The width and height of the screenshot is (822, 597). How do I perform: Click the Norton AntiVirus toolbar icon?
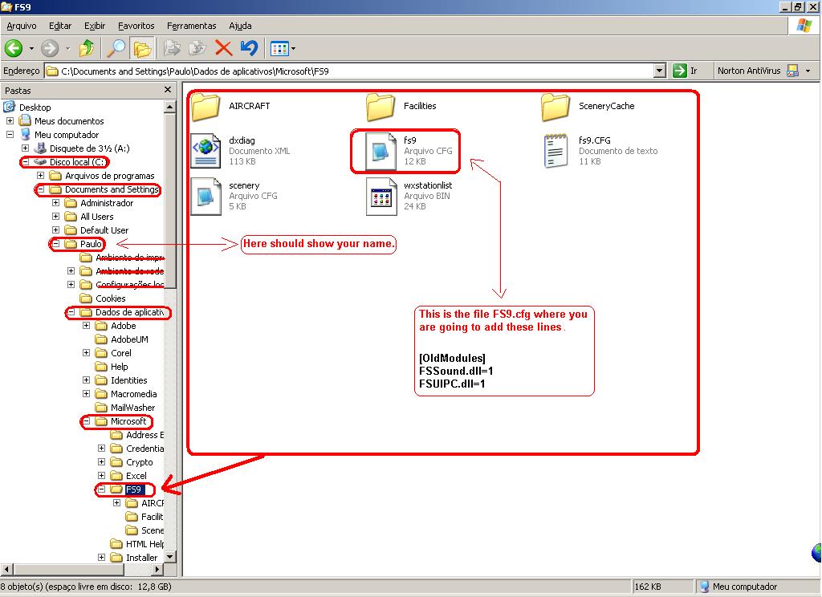coord(792,71)
